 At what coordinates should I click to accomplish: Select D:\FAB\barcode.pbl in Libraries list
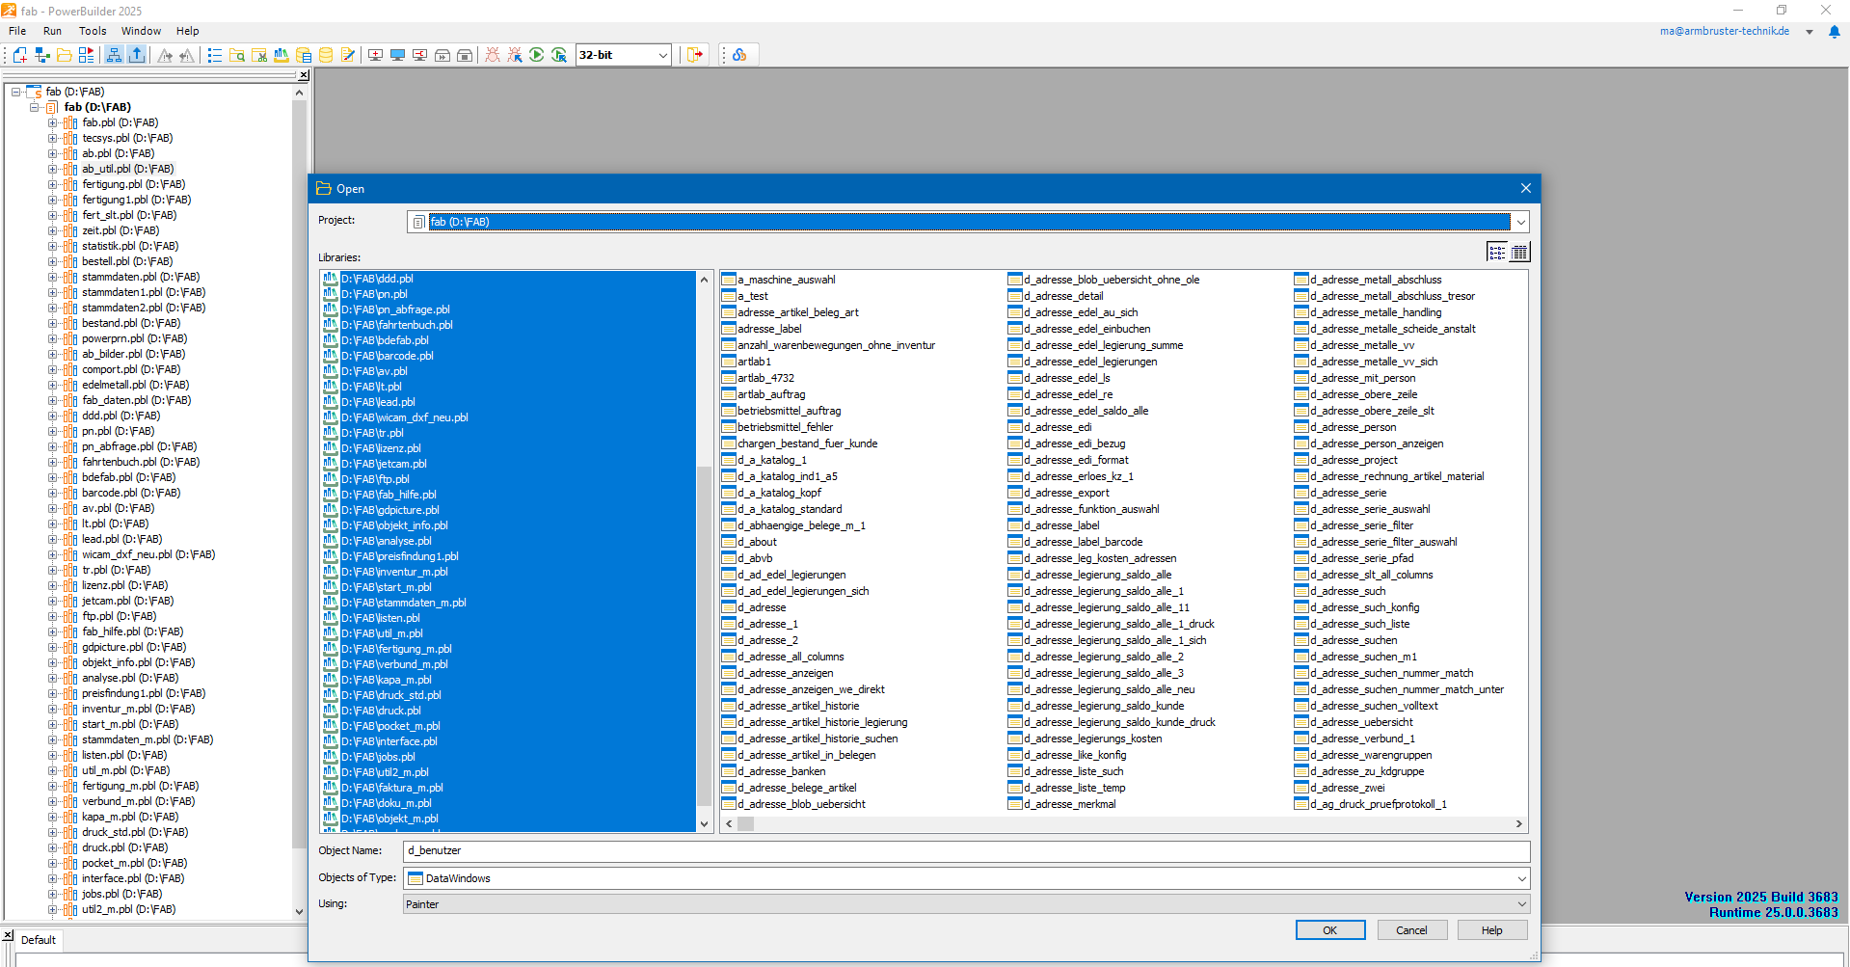tap(387, 356)
